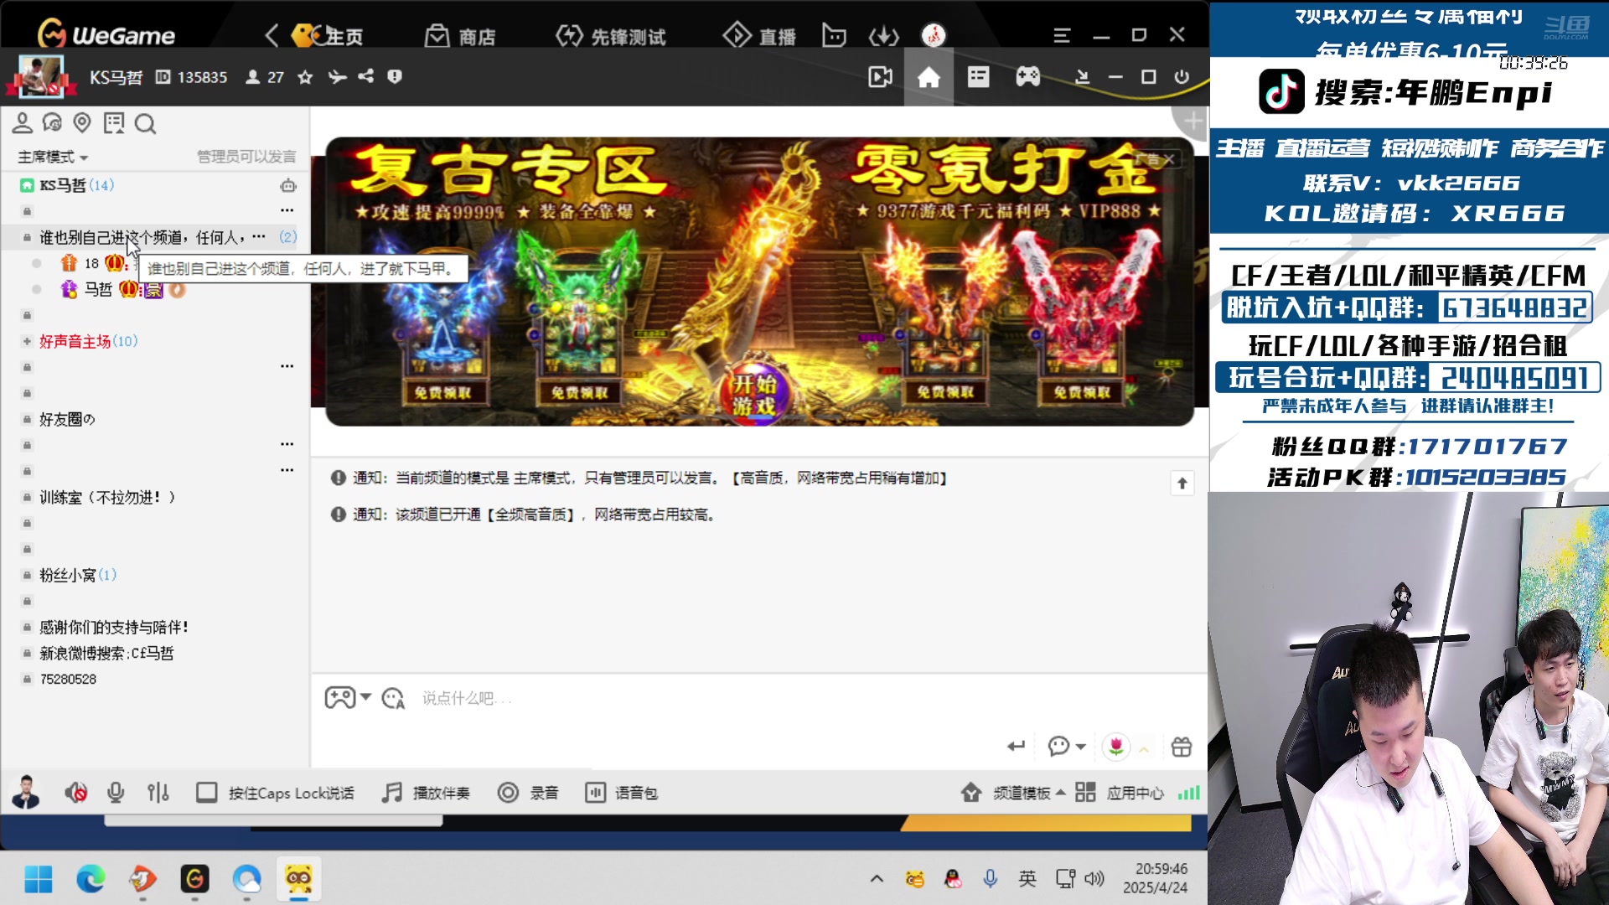Start 录音 recording
The height and width of the screenshot is (905, 1609).
pos(528,793)
